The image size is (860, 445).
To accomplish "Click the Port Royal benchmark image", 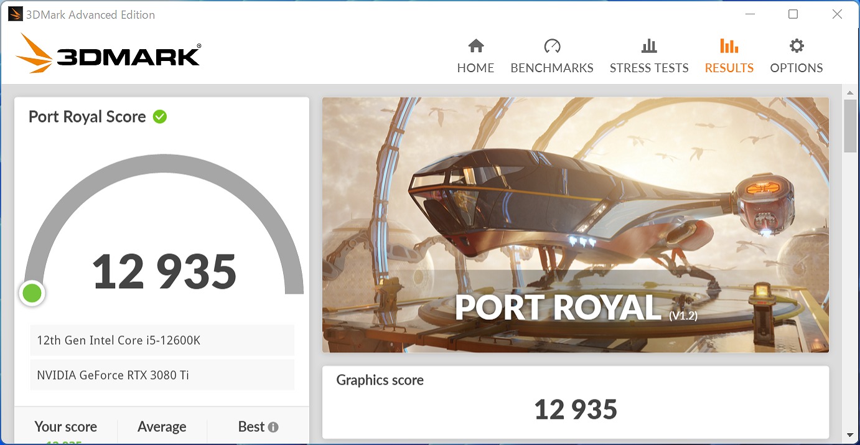I will click(575, 224).
